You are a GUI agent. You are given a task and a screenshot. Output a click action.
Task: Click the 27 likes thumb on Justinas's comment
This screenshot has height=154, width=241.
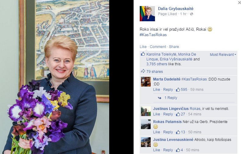(x=178, y=114)
